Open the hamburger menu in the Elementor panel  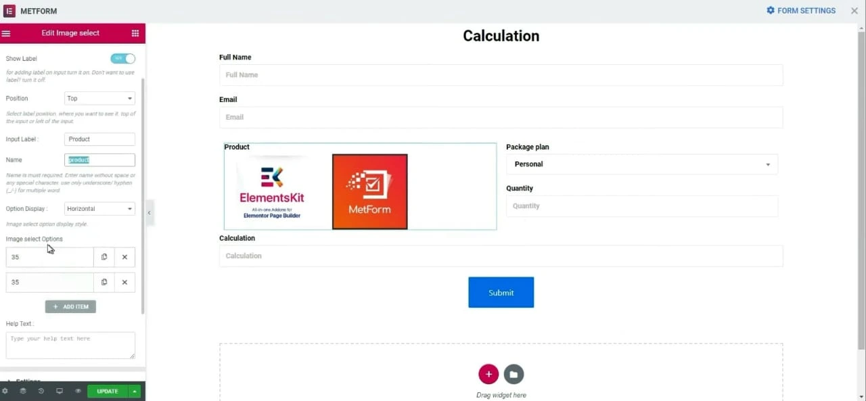[x=6, y=33]
